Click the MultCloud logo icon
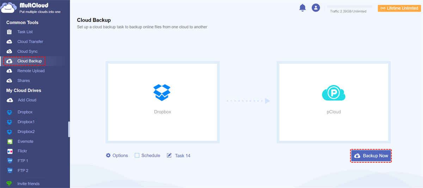423x188 pixels. pyautogui.click(x=8, y=8)
